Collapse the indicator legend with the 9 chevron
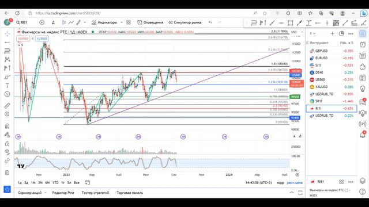Screen dimensions: 369x207 tap(21, 45)
